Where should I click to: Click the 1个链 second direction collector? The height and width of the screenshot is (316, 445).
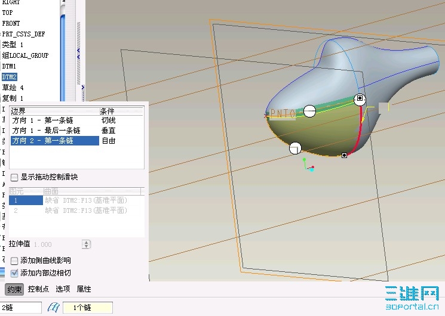[88, 308]
